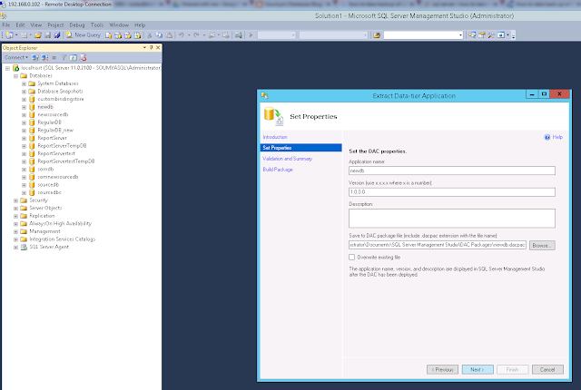Image resolution: width=581 pixels, height=390 pixels.
Task: Click the Cut scissors icon
Action: tap(149, 35)
